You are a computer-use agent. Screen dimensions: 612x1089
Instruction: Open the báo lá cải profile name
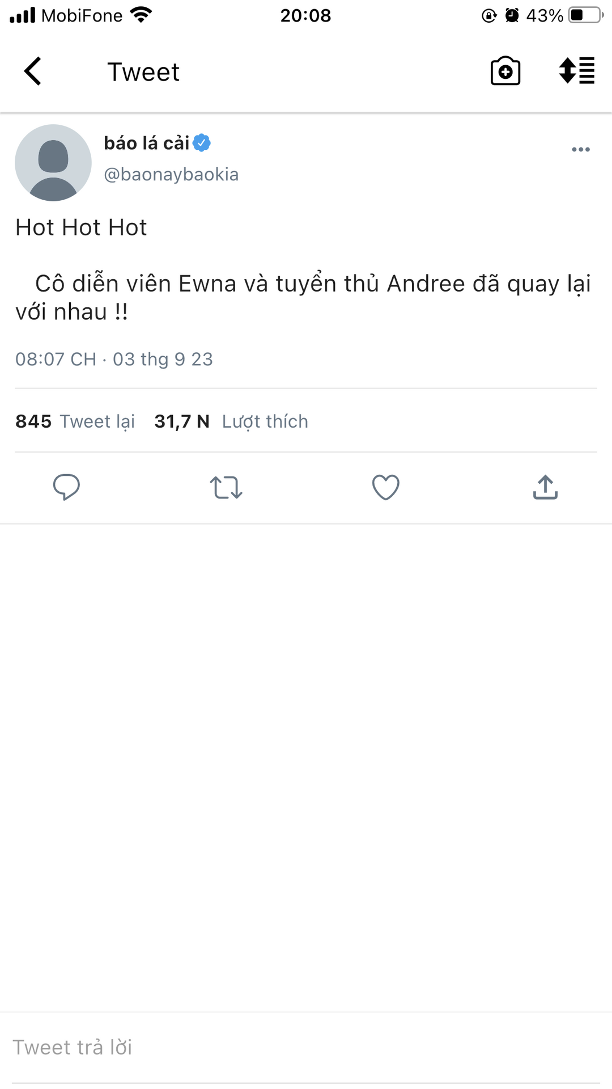click(146, 143)
